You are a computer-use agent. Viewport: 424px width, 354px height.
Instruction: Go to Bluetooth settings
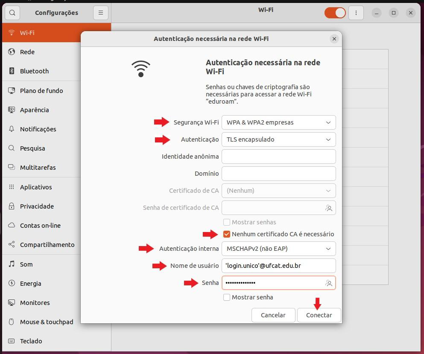click(42, 71)
